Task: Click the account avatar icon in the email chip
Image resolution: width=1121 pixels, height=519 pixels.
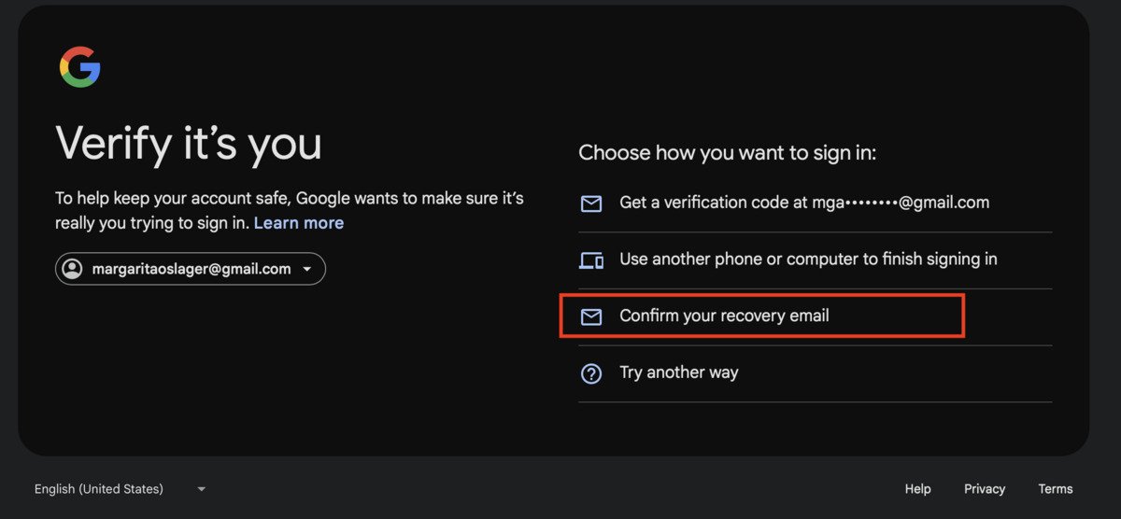Action: (x=72, y=269)
